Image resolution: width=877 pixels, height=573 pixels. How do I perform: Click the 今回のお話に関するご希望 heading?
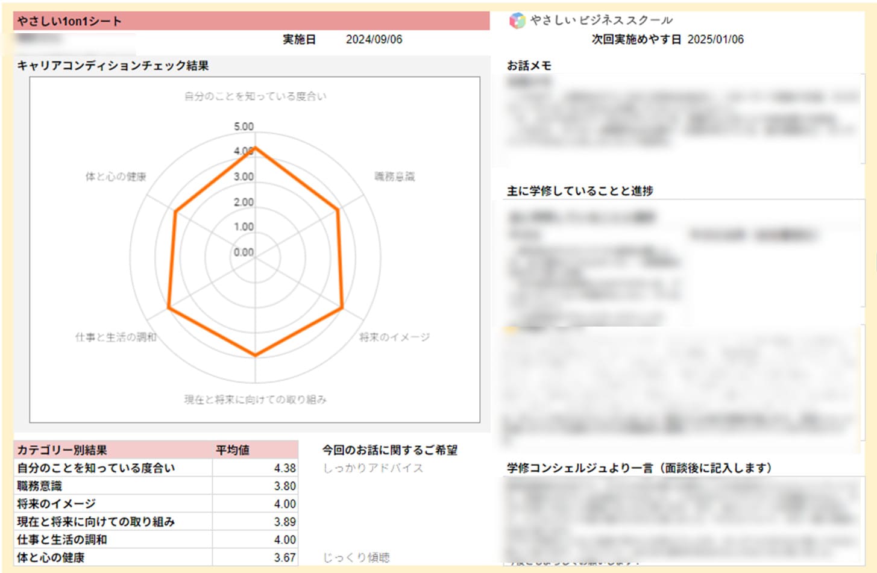390,450
